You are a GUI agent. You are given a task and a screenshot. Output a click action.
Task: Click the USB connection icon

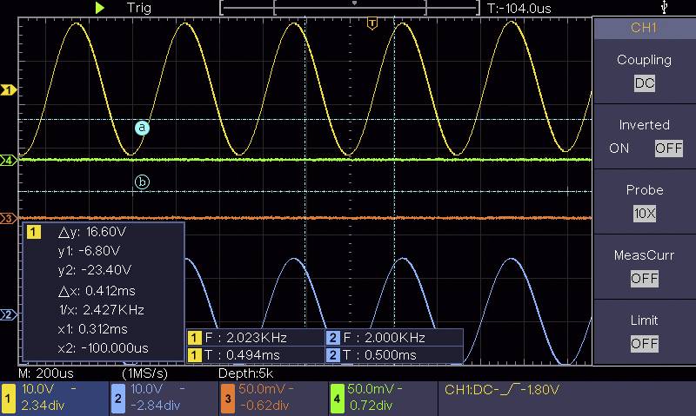[666, 7]
